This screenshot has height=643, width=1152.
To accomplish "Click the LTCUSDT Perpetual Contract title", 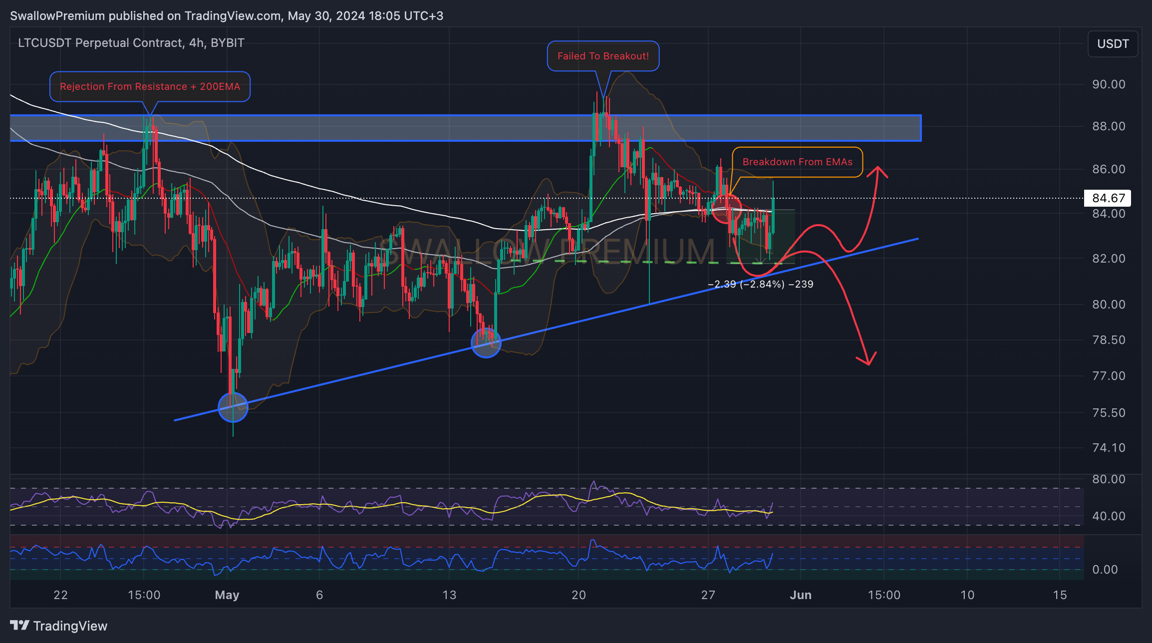I will pos(131,43).
